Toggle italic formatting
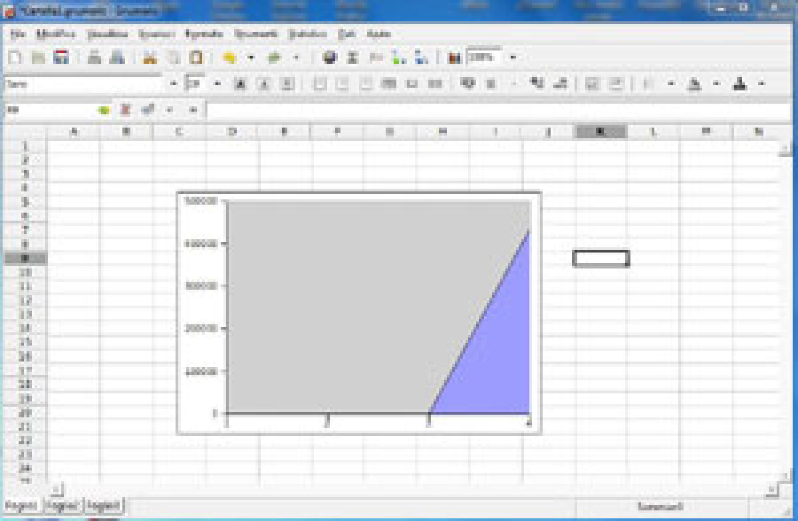Image resolution: width=798 pixels, height=521 pixels. (x=264, y=84)
